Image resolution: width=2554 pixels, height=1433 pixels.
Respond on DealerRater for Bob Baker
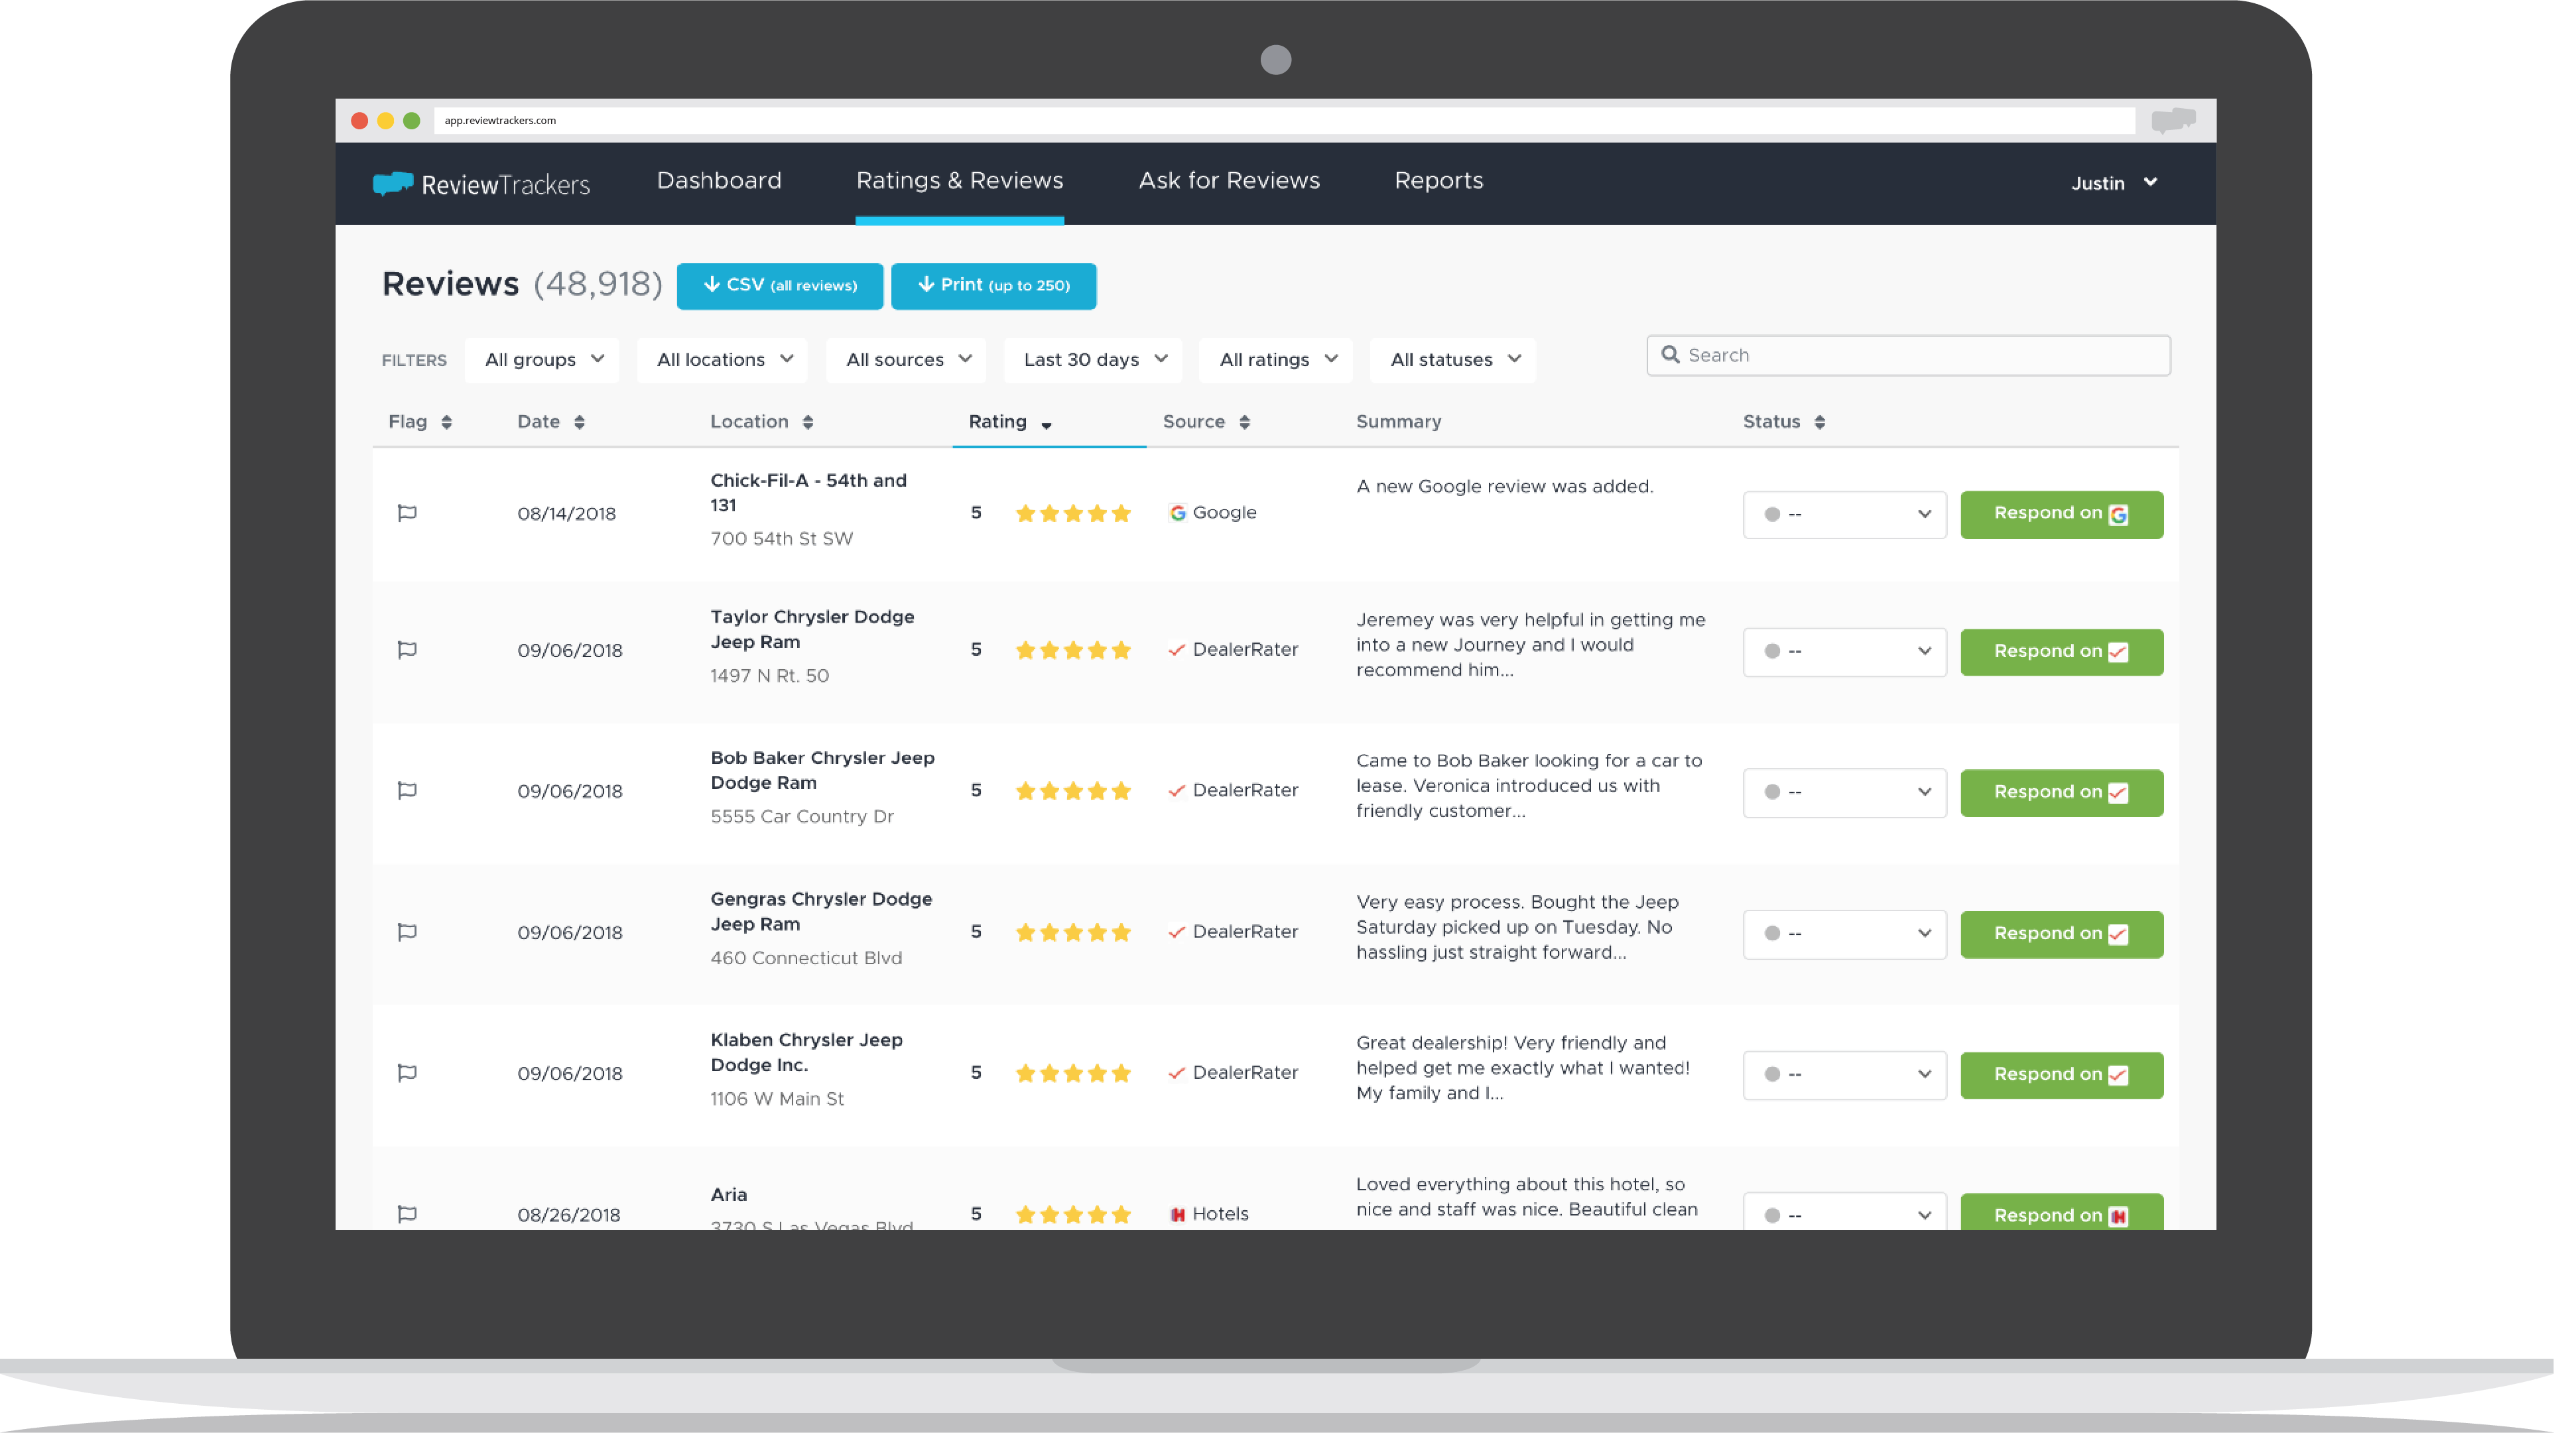2063,793
